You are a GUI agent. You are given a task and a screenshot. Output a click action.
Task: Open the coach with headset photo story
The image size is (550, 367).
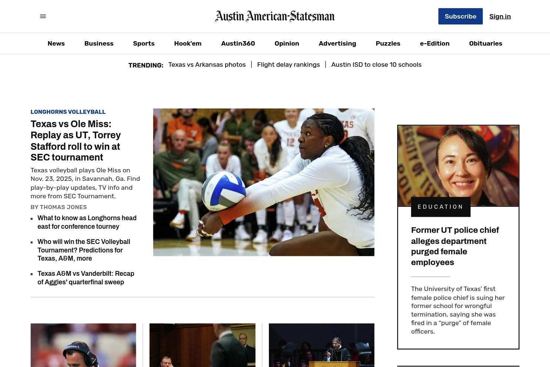pos(83,345)
